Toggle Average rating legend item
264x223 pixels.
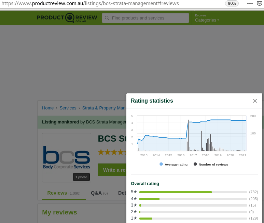click(173, 164)
